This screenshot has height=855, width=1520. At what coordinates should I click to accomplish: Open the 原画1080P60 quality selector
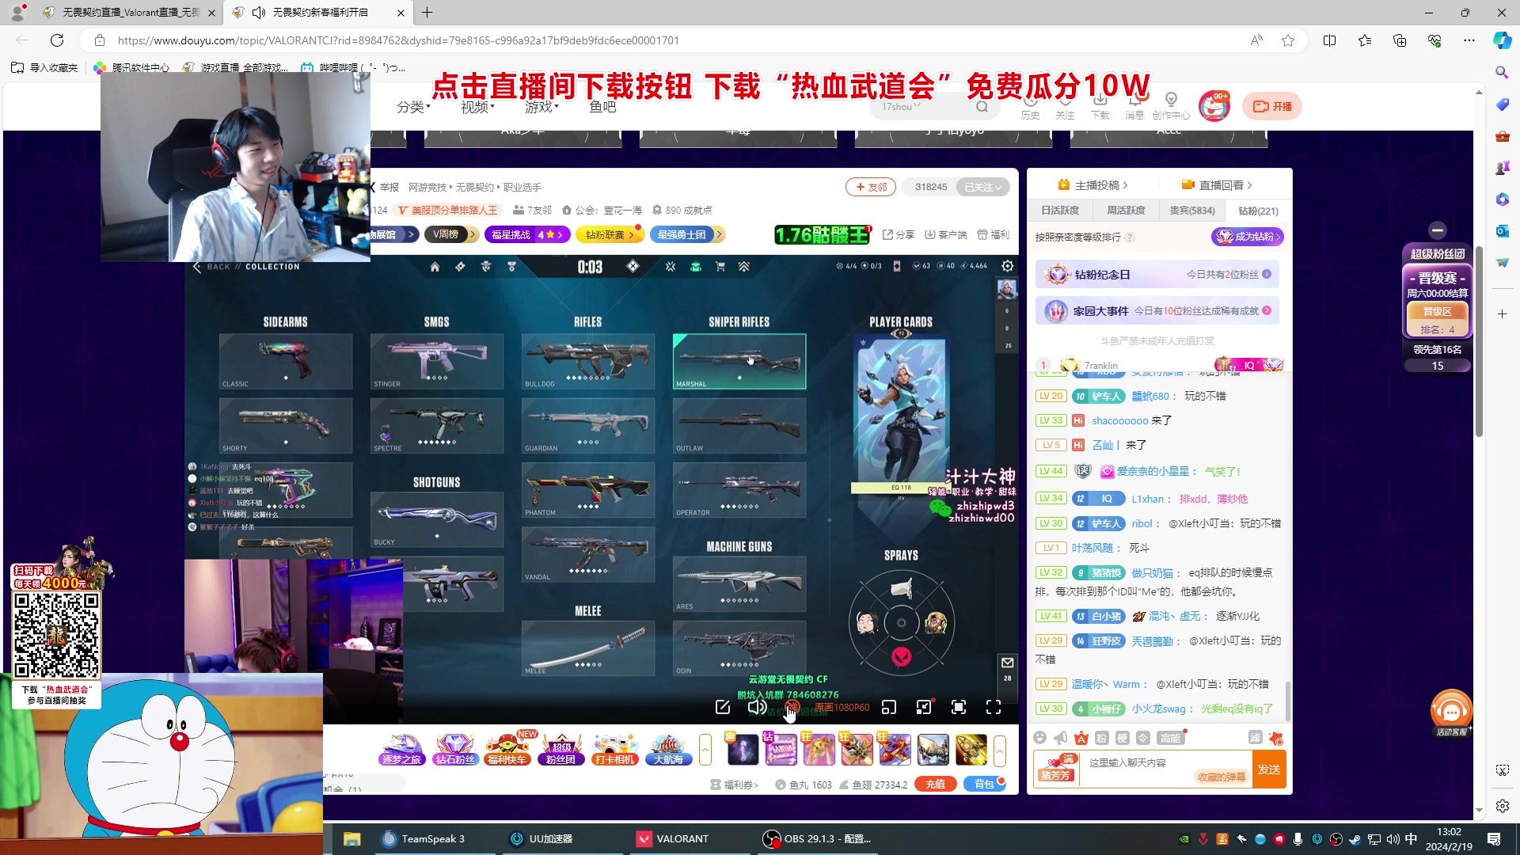click(x=842, y=708)
